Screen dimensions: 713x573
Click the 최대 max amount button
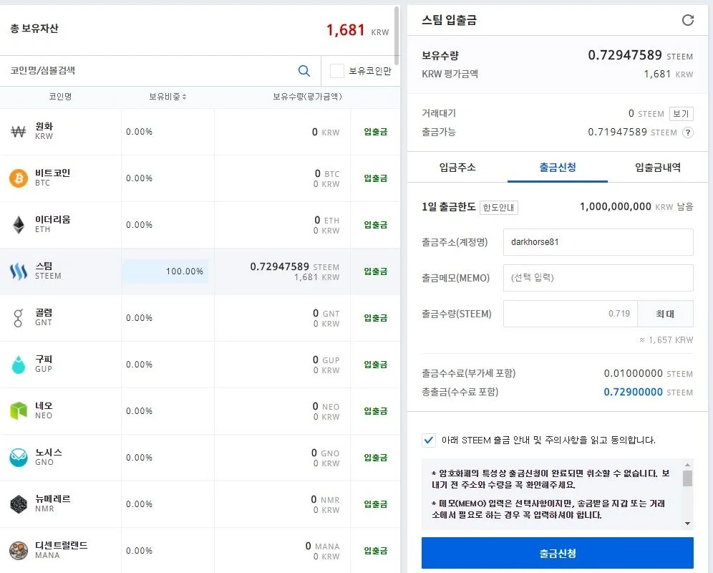tap(665, 314)
